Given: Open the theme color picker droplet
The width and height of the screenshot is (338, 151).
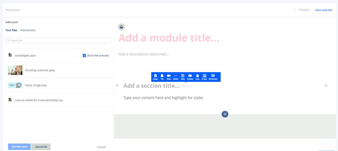Looking at the screenshot, I should pos(121,27).
